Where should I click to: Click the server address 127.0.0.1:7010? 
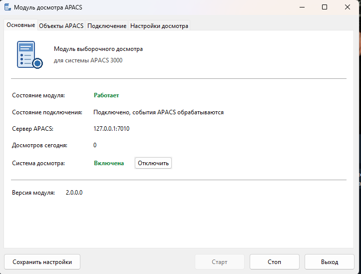(111, 128)
